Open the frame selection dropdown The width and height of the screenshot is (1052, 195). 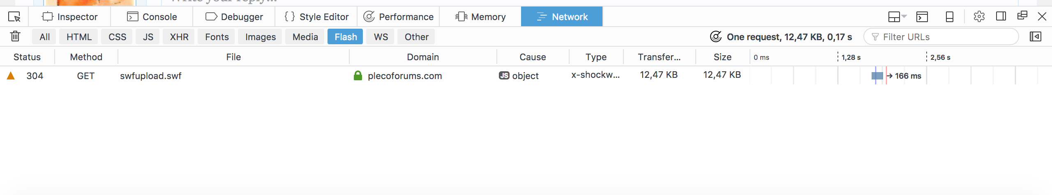(x=897, y=17)
